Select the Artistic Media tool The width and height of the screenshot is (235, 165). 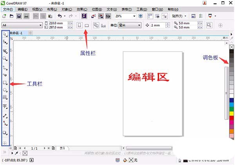click(x=5, y=75)
